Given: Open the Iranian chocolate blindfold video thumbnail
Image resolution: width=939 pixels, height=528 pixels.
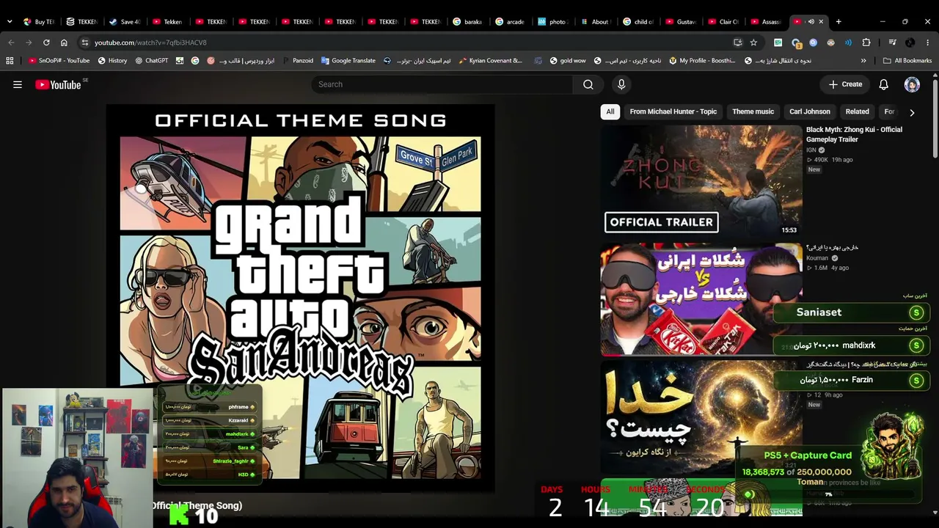Looking at the screenshot, I should (701, 299).
